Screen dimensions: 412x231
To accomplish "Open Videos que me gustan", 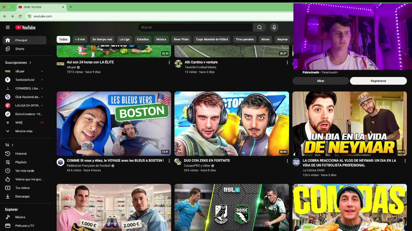I will click(24, 179).
